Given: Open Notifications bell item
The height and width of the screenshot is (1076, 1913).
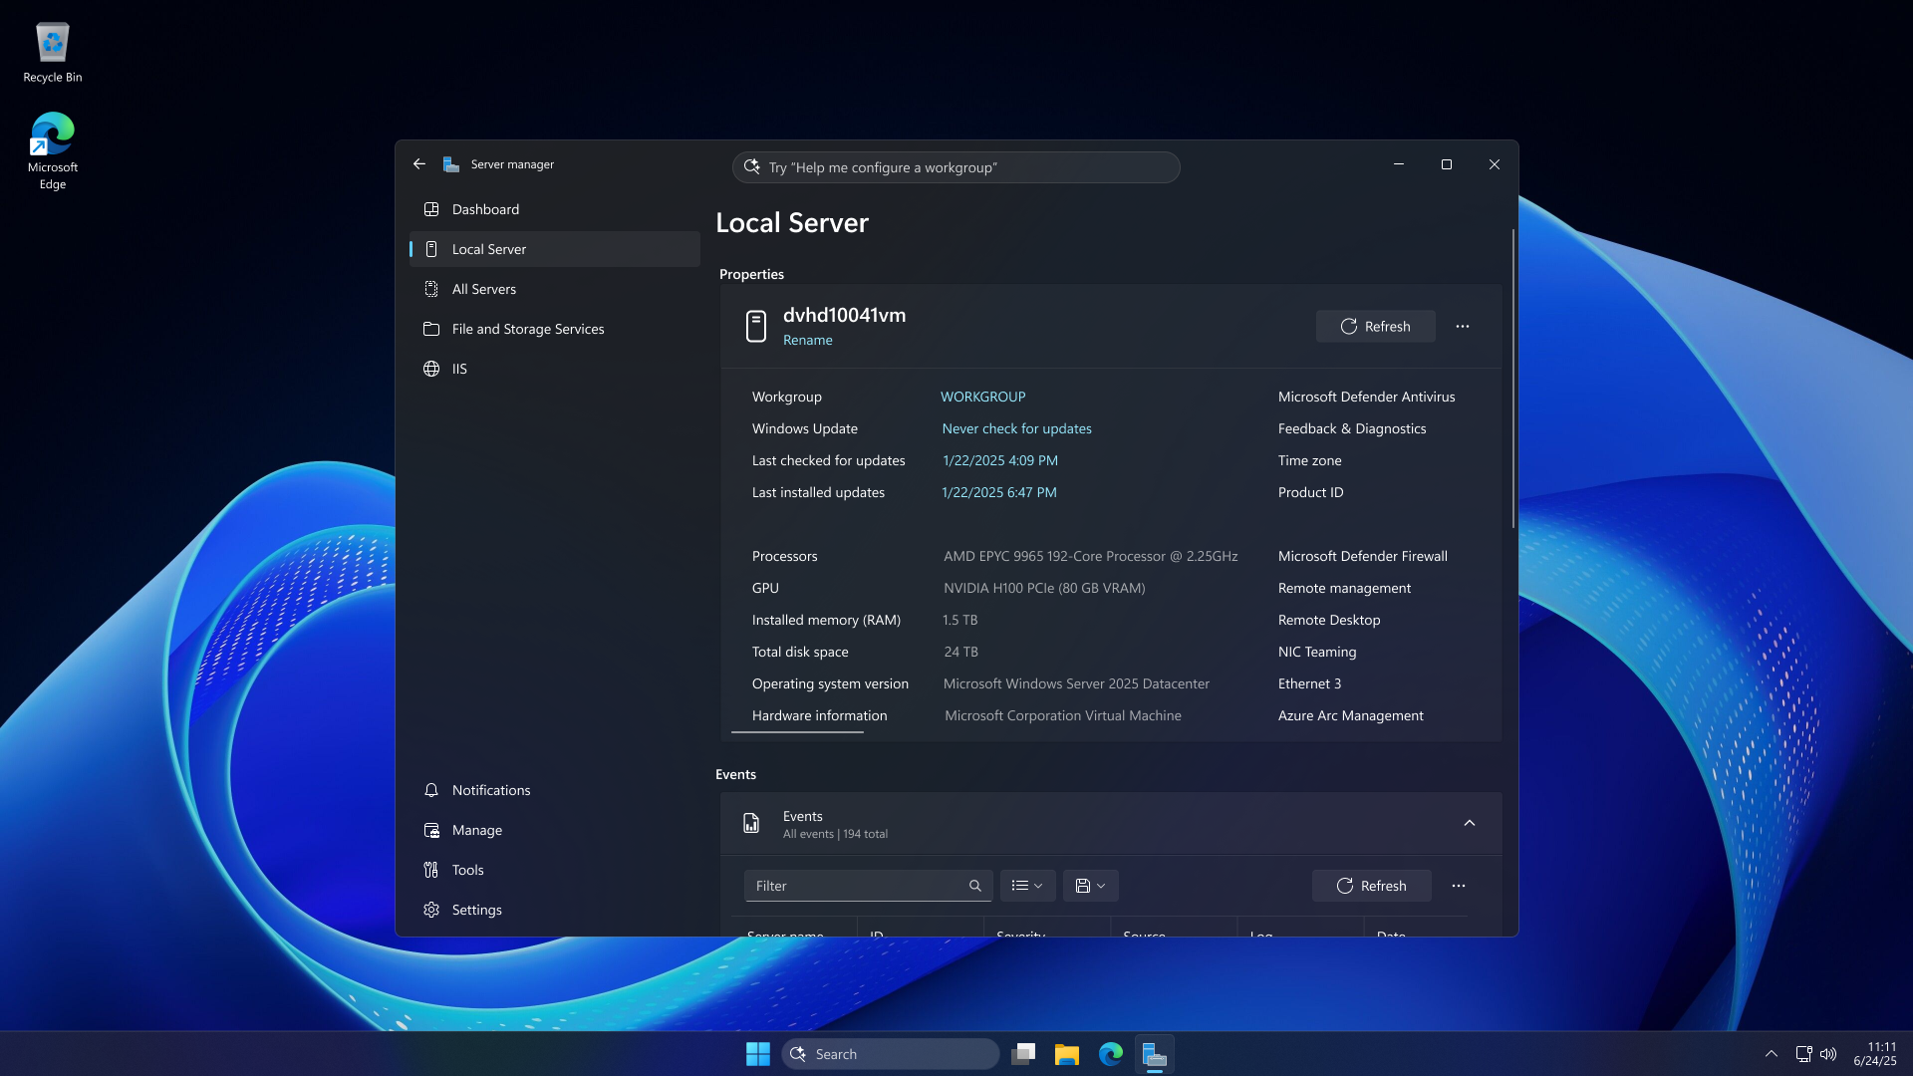Looking at the screenshot, I should (490, 790).
